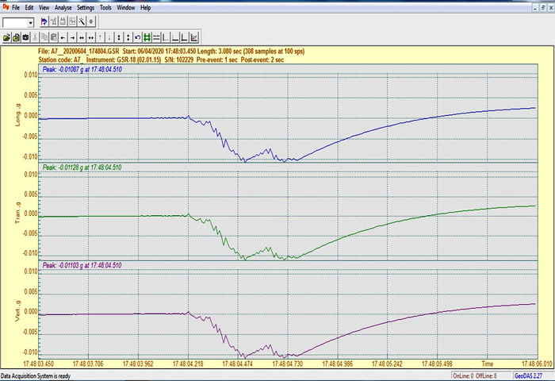Click the Station code A7 header line
The height and width of the screenshot is (381, 555).
161,60
